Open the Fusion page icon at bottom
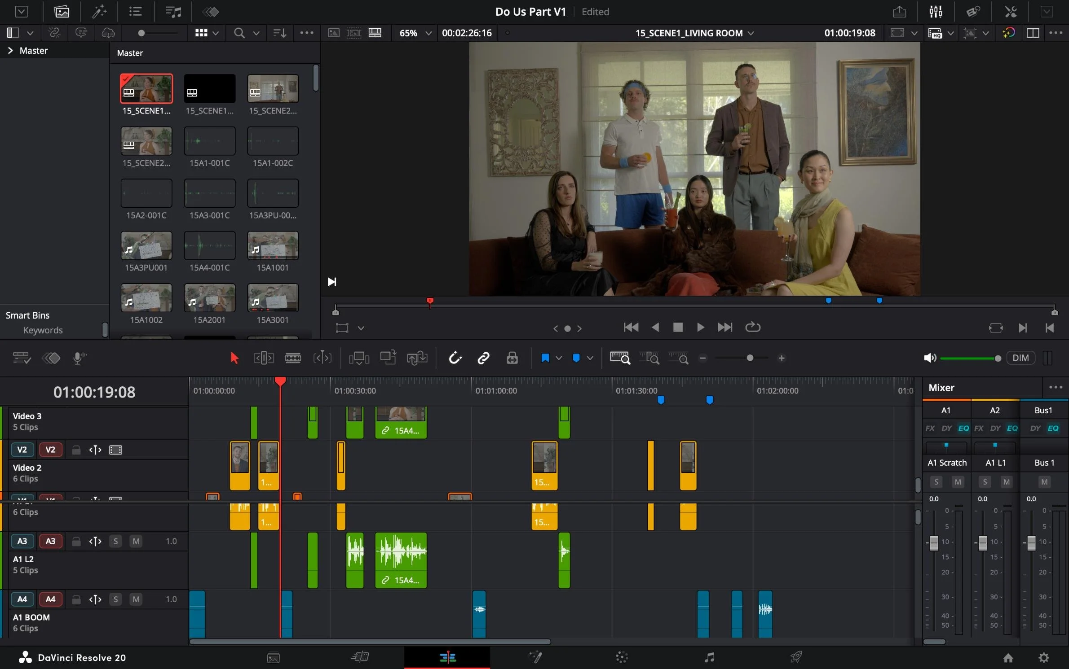 coord(535,658)
